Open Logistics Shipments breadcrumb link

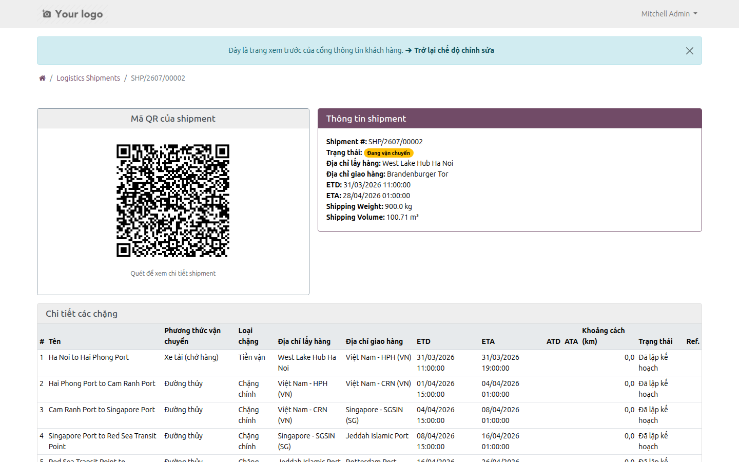tap(88, 78)
